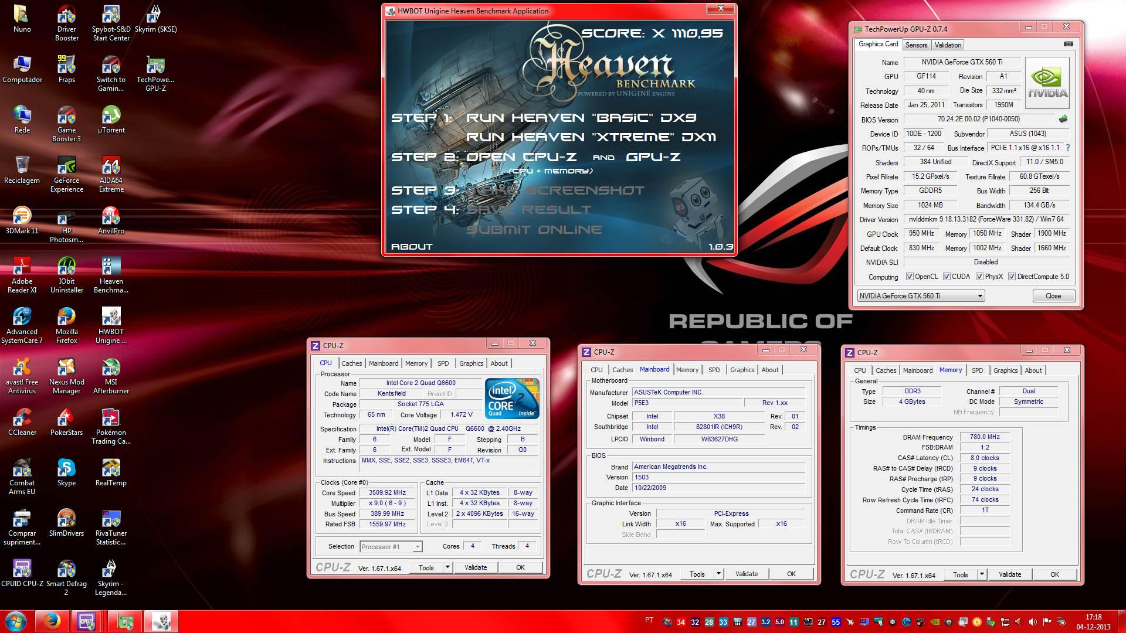The width and height of the screenshot is (1126, 633).
Task: Open Mozilla Firefox desktop icon
Action: coord(66,326)
